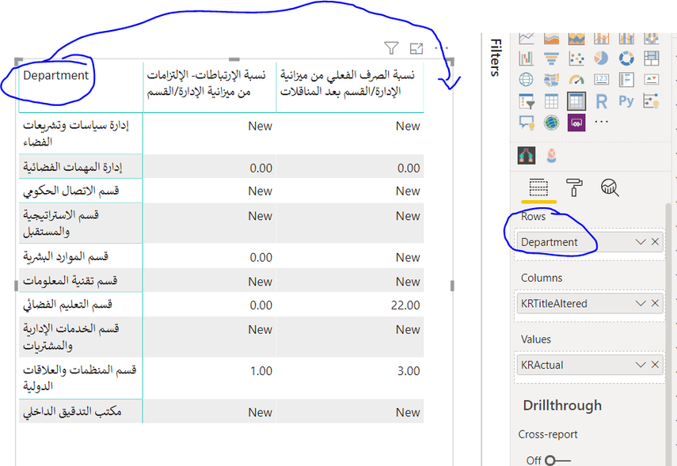The width and height of the screenshot is (677, 466).
Task: Switch visual to Table
Action: 551,101
